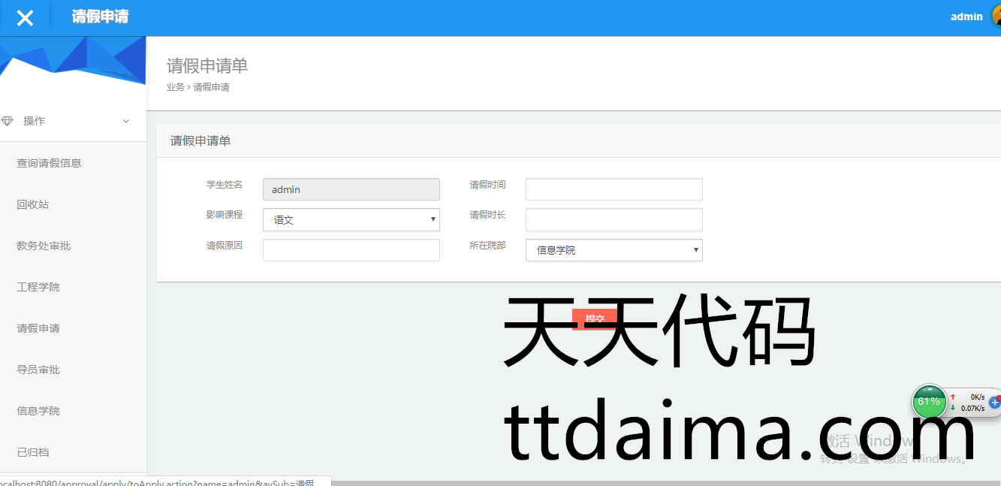Image resolution: width=1001 pixels, height=486 pixels.
Task: Open 已归档 sidebar item
Action: 33,452
